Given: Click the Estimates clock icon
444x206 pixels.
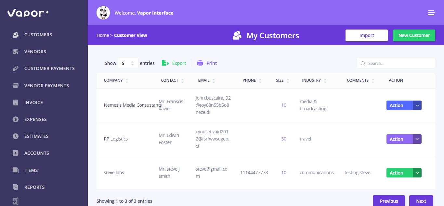Looking at the screenshot, I should [16, 136].
